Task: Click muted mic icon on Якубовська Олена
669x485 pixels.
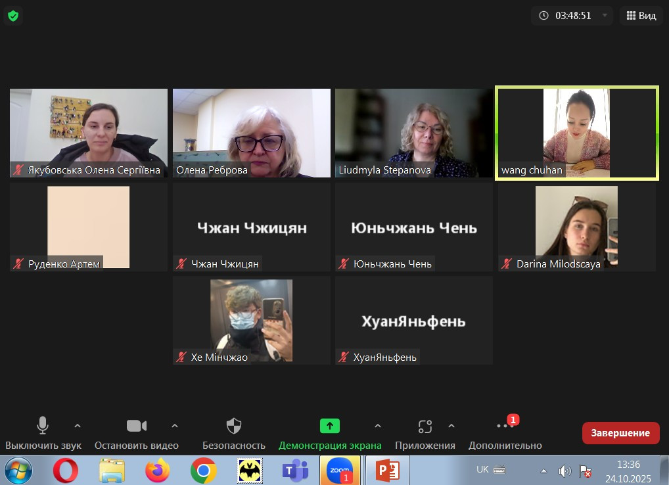Action: tap(18, 170)
